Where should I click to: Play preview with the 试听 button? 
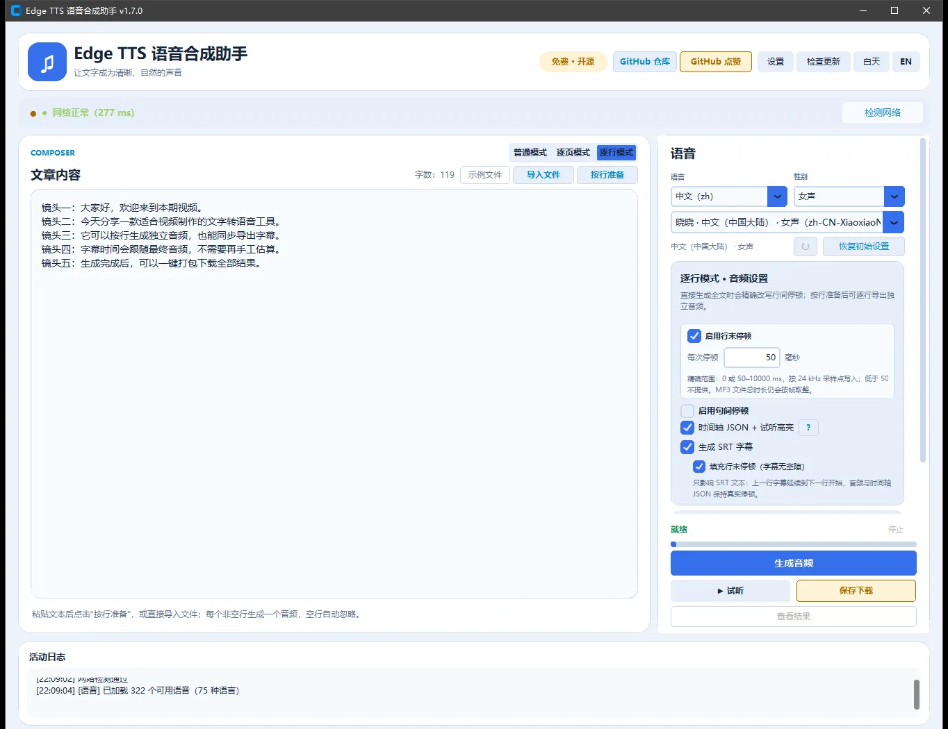[x=730, y=591]
